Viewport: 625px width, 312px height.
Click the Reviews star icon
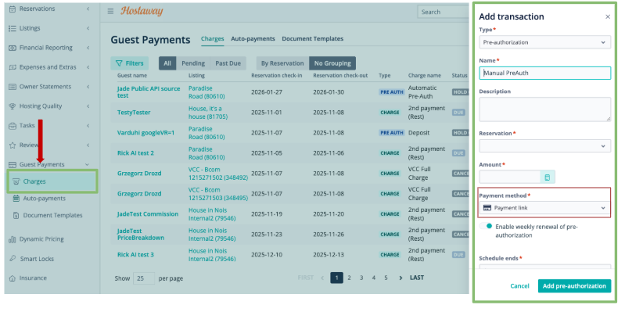click(x=13, y=145)
